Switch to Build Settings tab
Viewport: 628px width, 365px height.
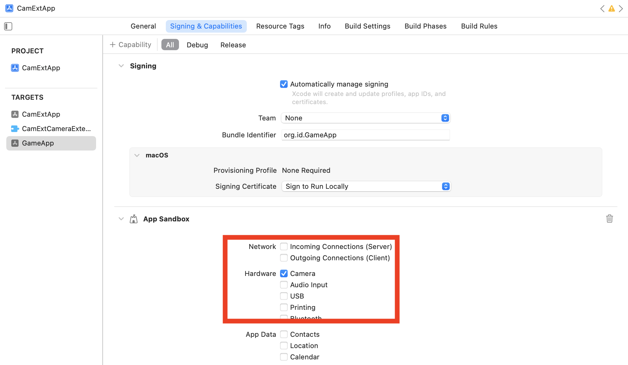pos(367,26)
